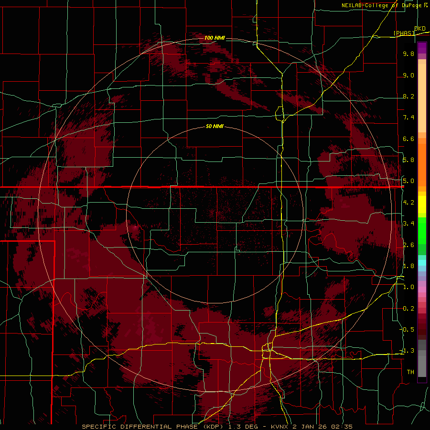This screenshot has height=430, width=430.
Task: Pick the yellow segment of the color scale
Action: pos(422,204)
